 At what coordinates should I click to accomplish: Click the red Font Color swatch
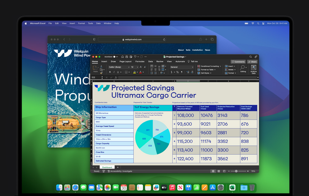click(141, 72)
